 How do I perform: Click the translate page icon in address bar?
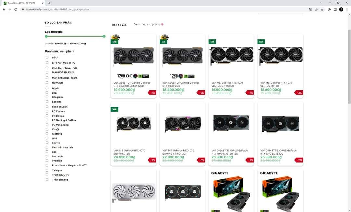pos(310,10)
